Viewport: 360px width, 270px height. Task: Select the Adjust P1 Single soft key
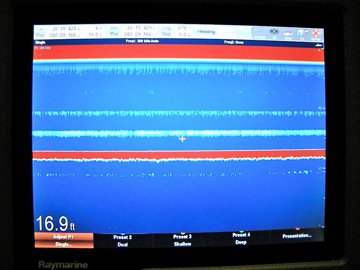(64, 240)
